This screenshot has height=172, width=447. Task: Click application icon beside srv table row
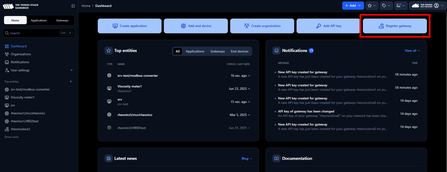pyautogui.click(x=109, y=102)
